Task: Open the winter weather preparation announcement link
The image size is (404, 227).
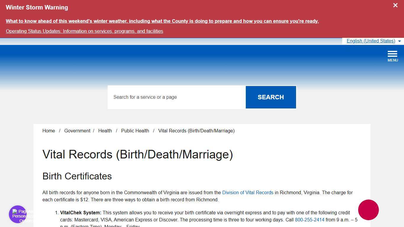Action: (162, 21)
